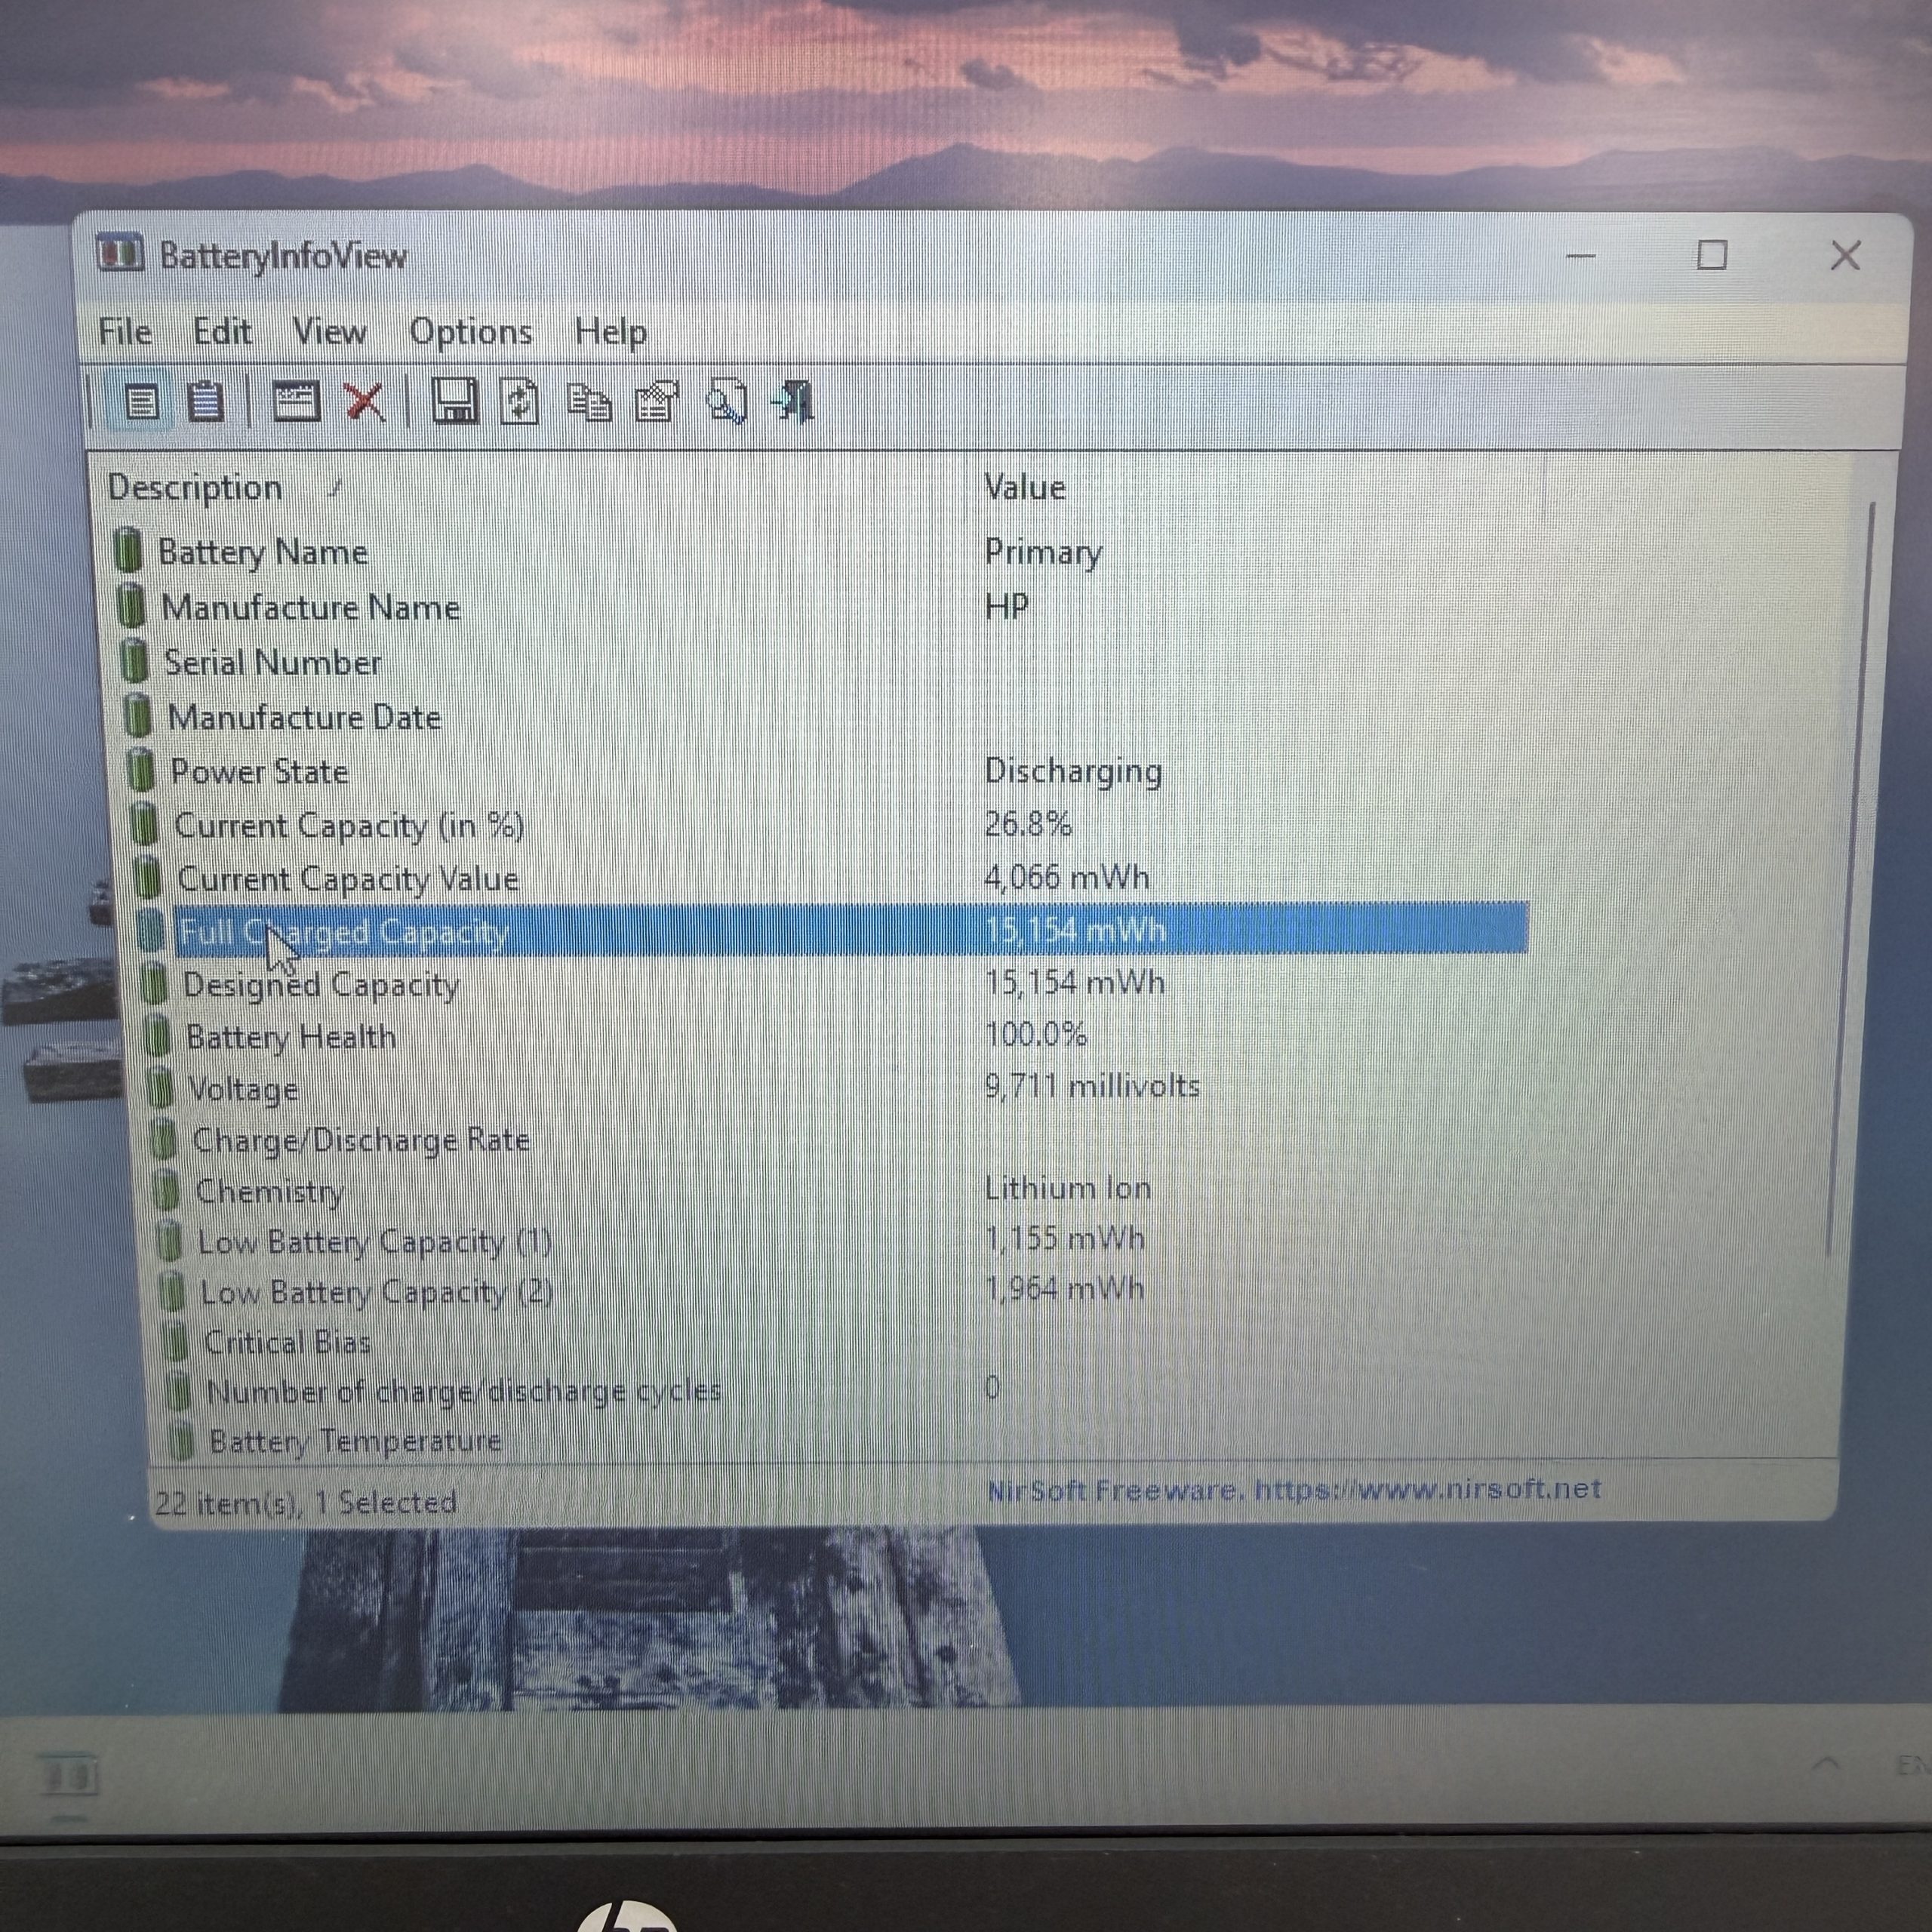Open the View menu
1932x1932 pixels.
[x=329, y=331]
